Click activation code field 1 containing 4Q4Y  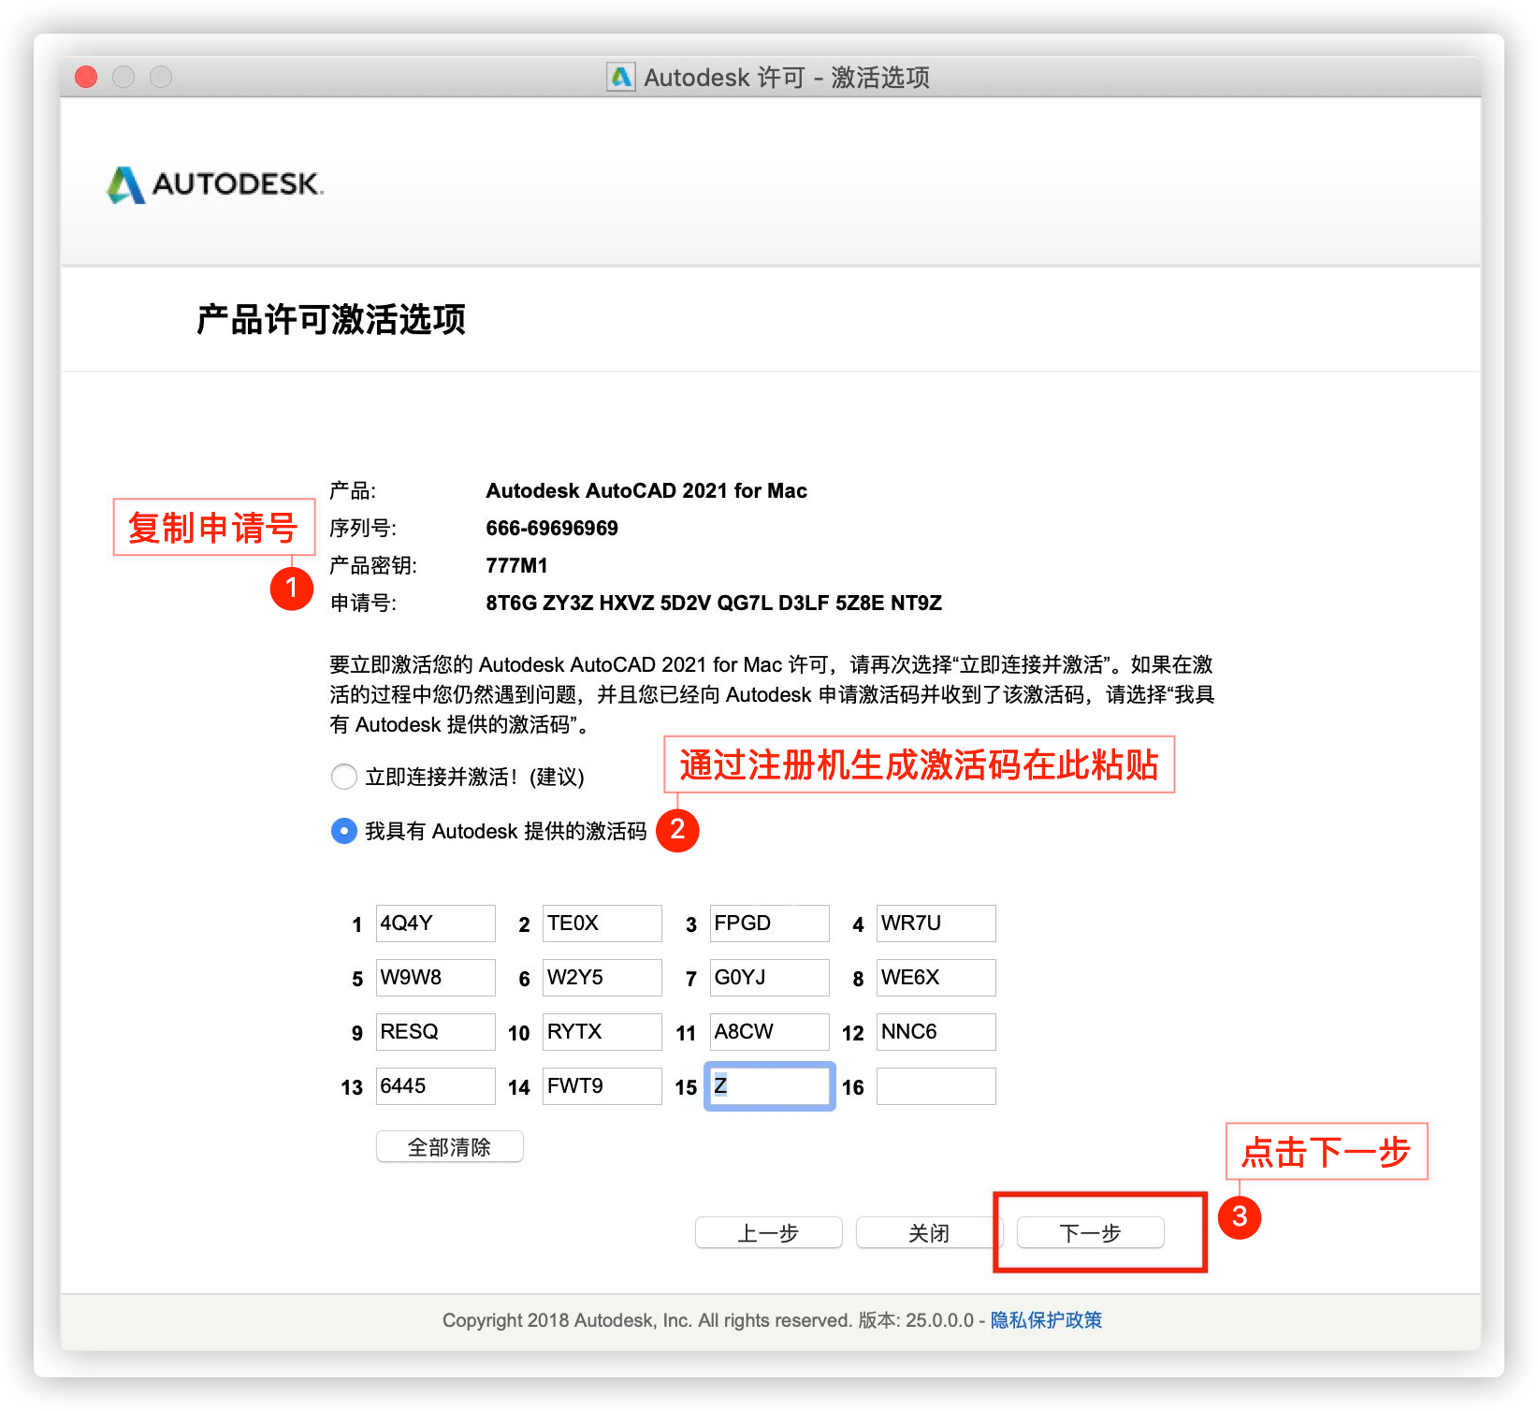coord(435,924)
